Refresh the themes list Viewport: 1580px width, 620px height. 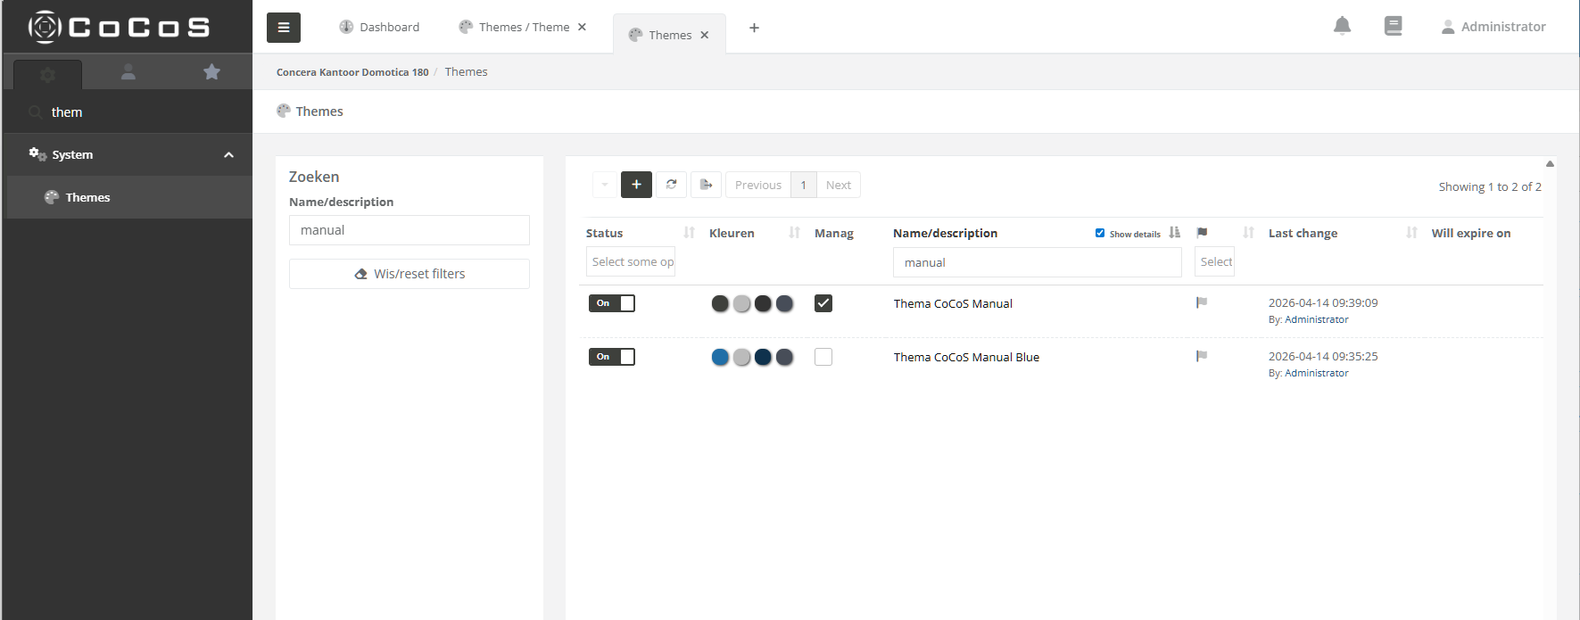(671, 185)
